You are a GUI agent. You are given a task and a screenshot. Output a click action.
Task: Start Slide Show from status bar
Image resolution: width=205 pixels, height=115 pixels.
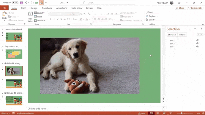click(x=171, y=113)
